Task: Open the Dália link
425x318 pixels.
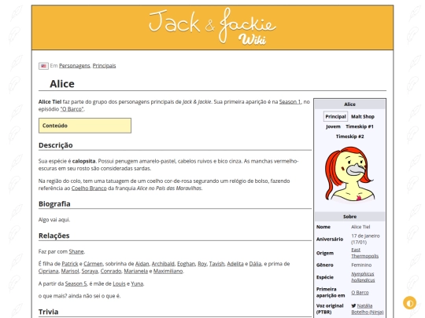Action: [255, 264]
